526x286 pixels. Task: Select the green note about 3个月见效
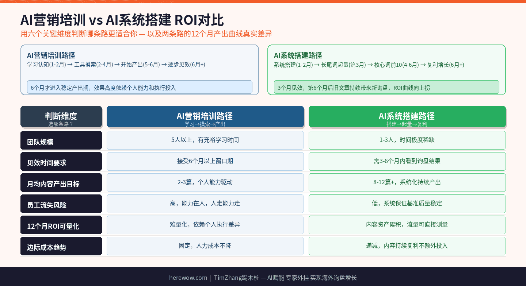coord(386,87)
